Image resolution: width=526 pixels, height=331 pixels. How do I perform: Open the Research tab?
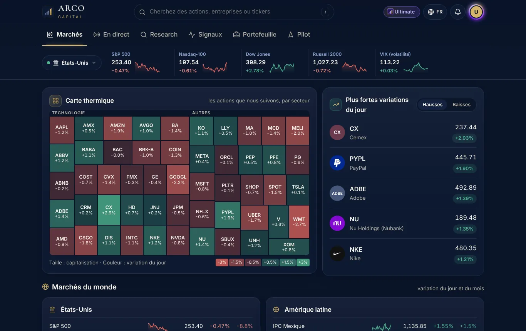(x=159, y=35)
